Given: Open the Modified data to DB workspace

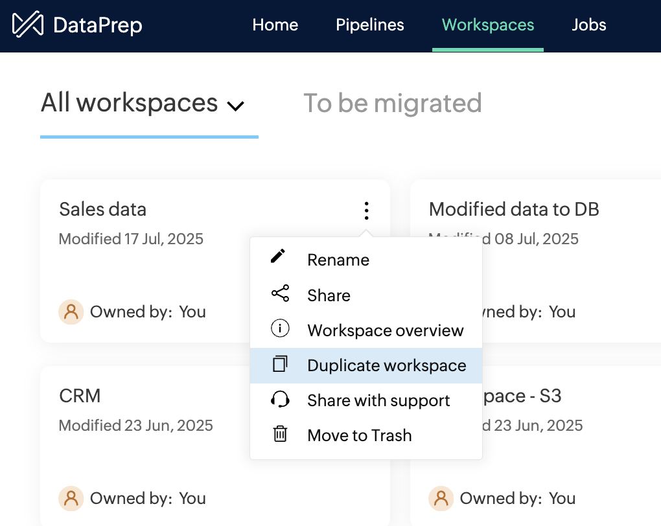Looking at the screenshot, I should pyautogui.click(x=513, y=209).
